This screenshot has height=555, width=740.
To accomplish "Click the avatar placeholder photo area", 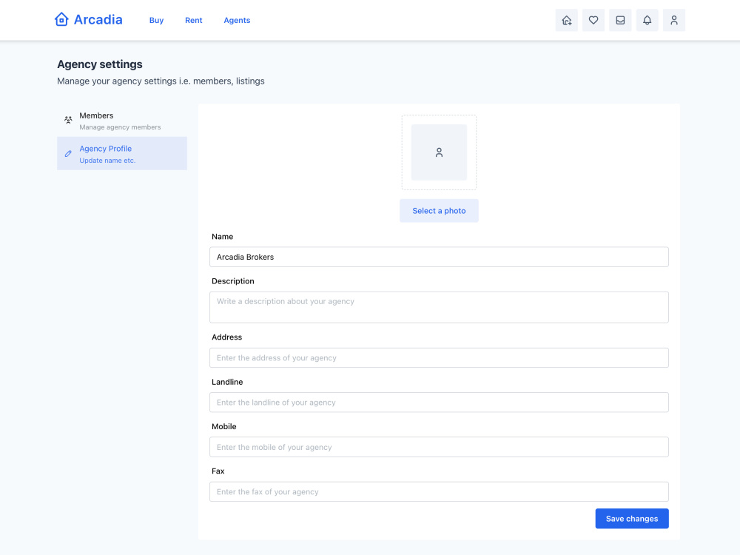I will [439, 152].
